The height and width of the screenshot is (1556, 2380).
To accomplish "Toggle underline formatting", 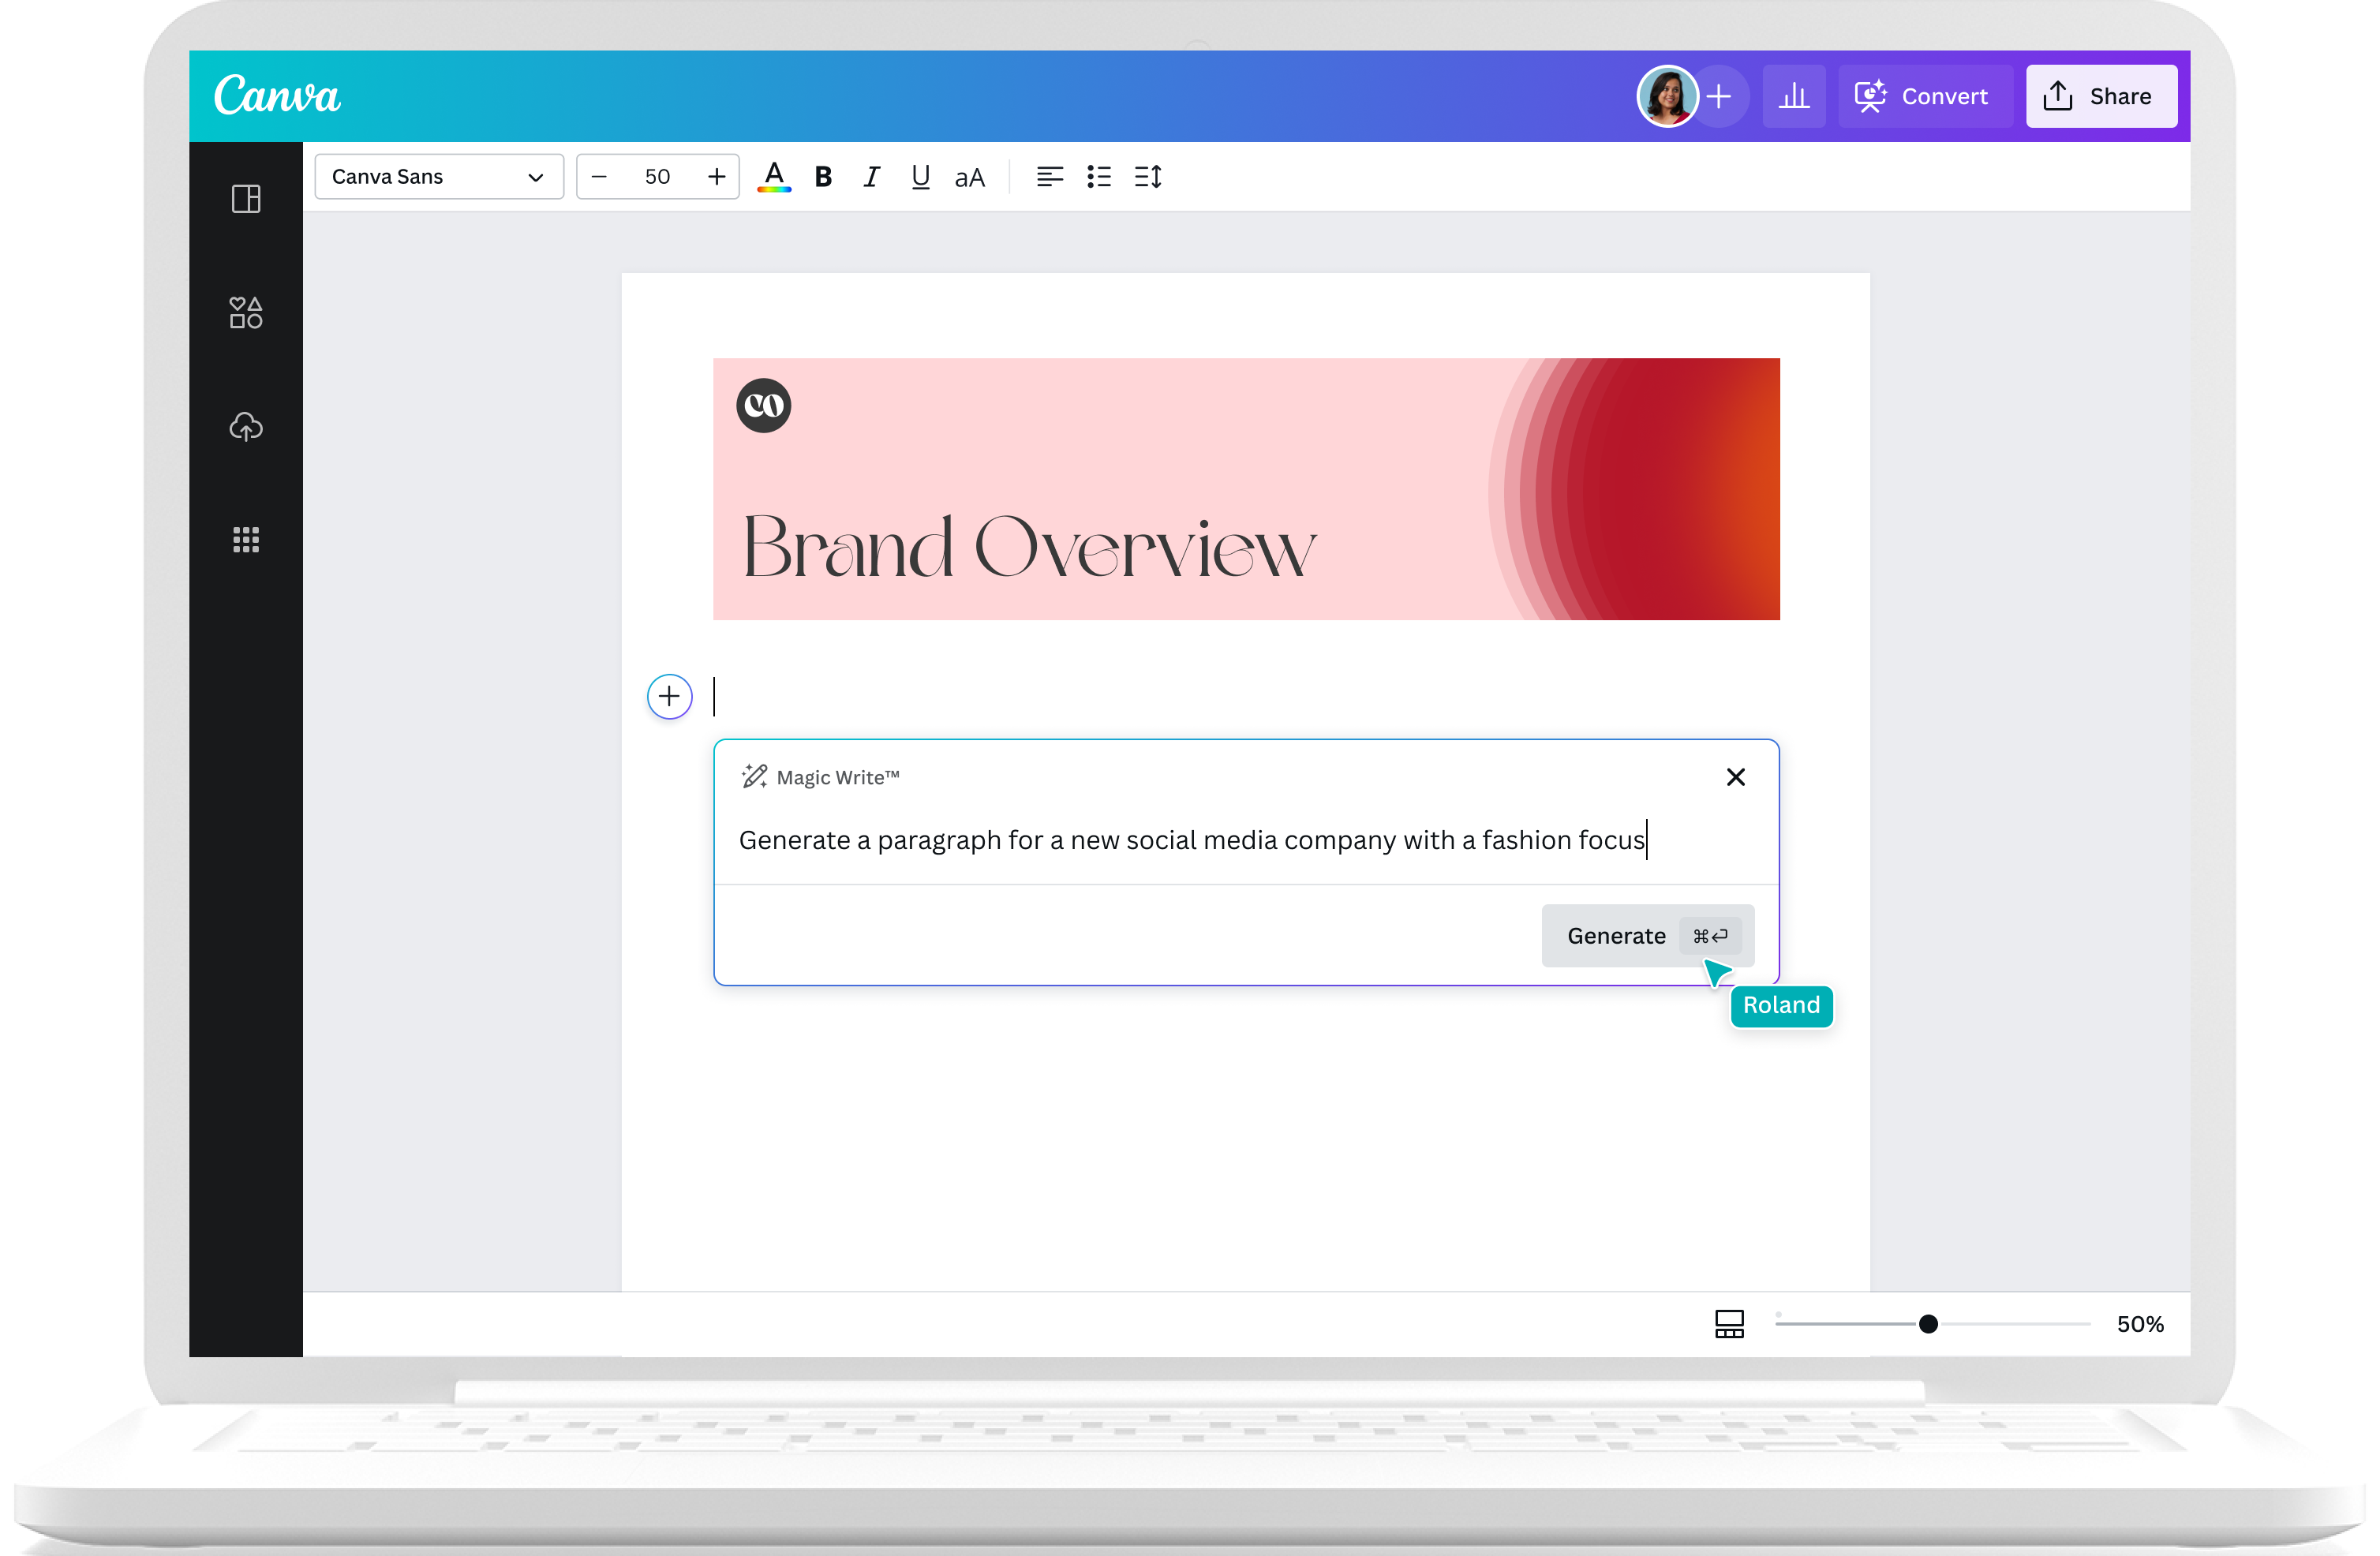I will (921, 177).
